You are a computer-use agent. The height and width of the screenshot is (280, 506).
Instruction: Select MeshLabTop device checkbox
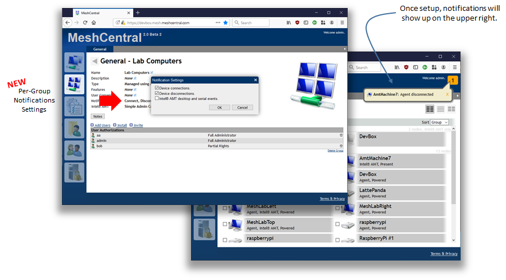click(225, 224)
